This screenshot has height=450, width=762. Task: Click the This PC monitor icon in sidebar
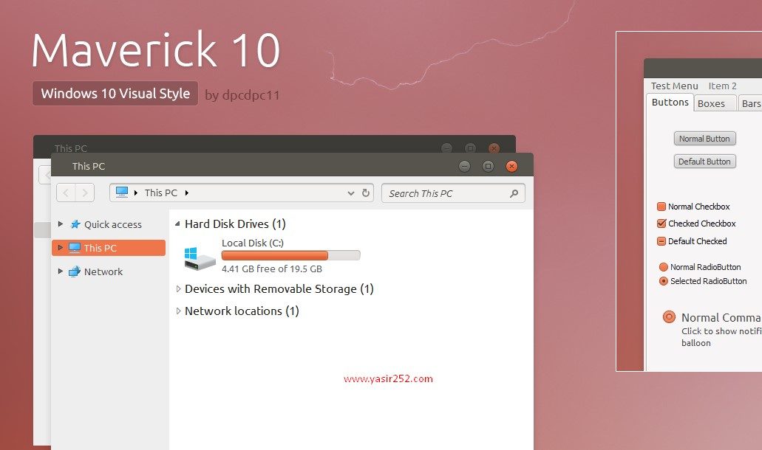[75, 248]
